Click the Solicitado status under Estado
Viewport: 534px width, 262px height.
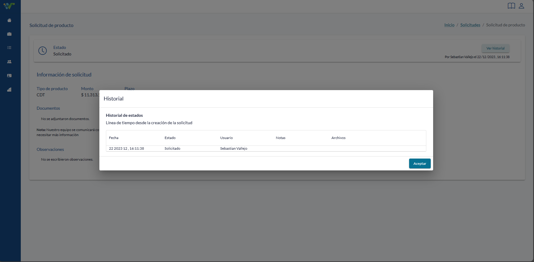[62, 54]
